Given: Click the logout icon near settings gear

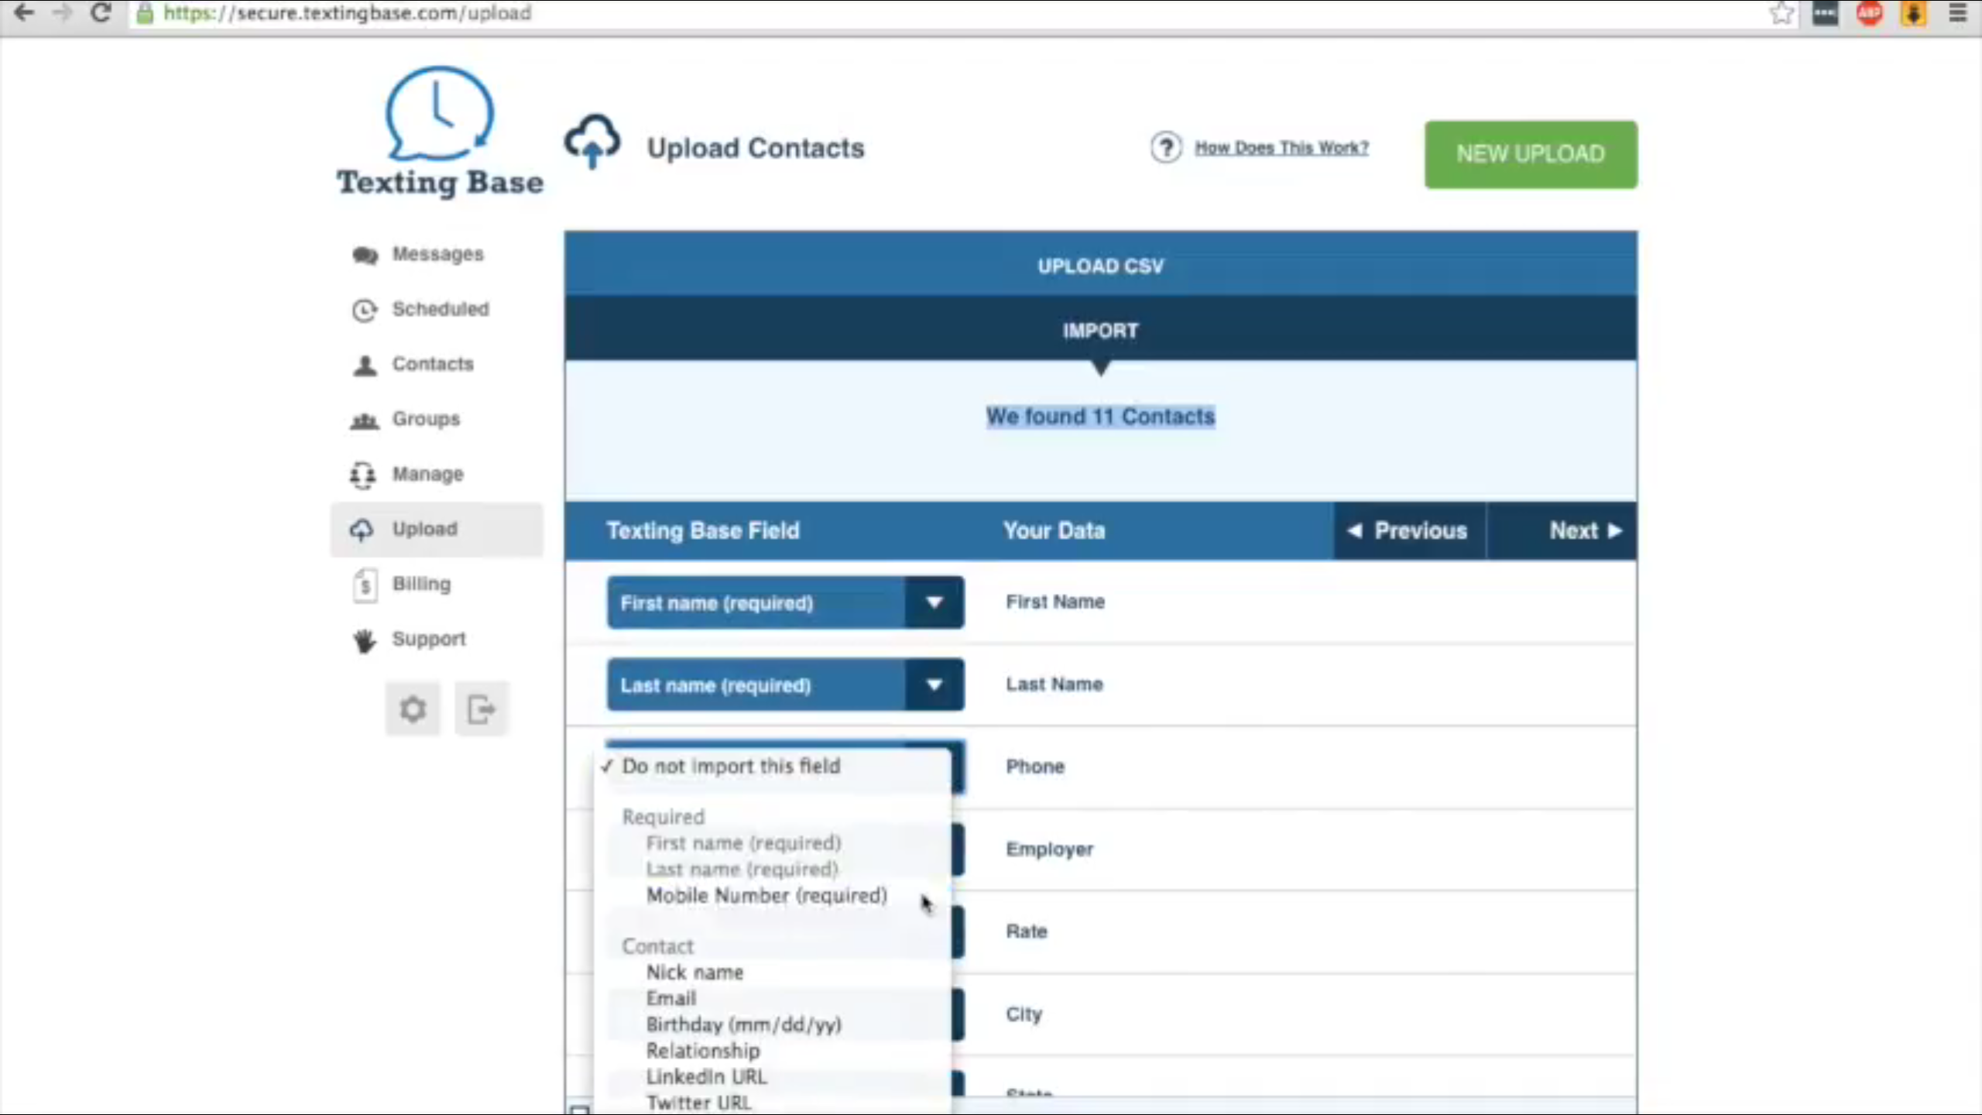Looking at the screenshot, I should tap(481, 708).
